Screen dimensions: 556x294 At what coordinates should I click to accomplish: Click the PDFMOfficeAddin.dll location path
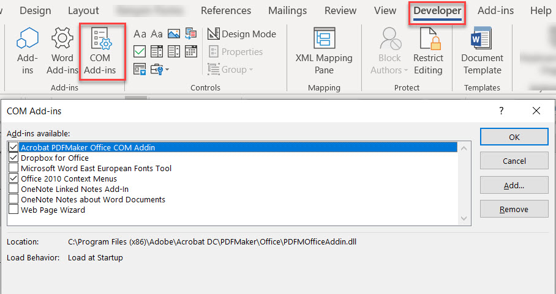pos(212,242)
